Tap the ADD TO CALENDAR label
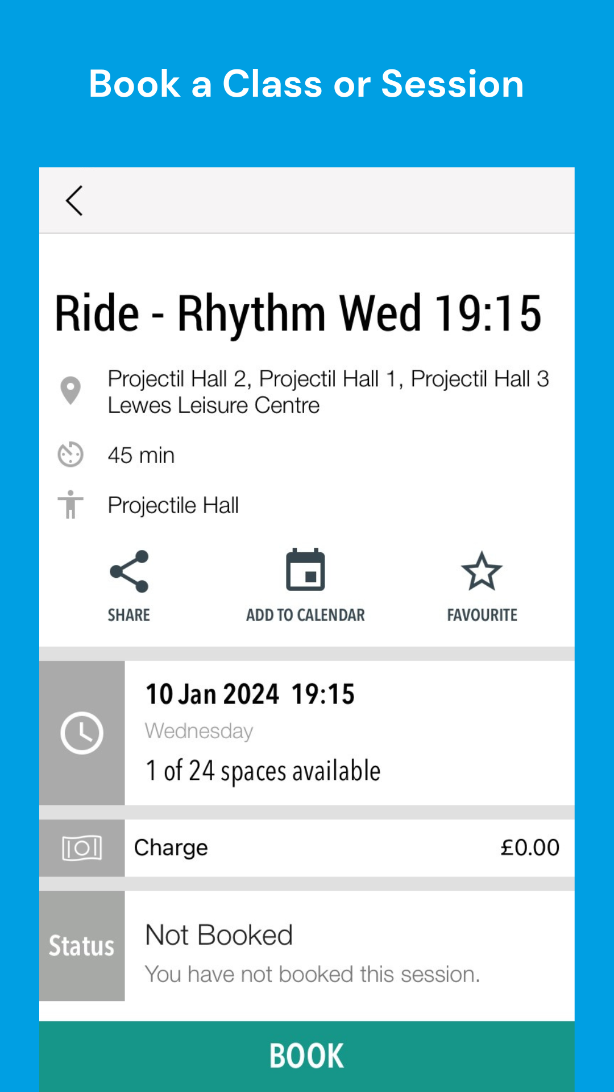The image size is (614, 1092). click(305, 615)
